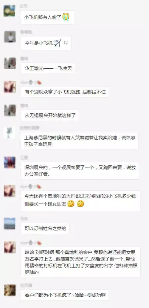149x308 pixels.
Task: Open avatar of sender of 小飞机都有人偷了
Action: coord(10,11)
